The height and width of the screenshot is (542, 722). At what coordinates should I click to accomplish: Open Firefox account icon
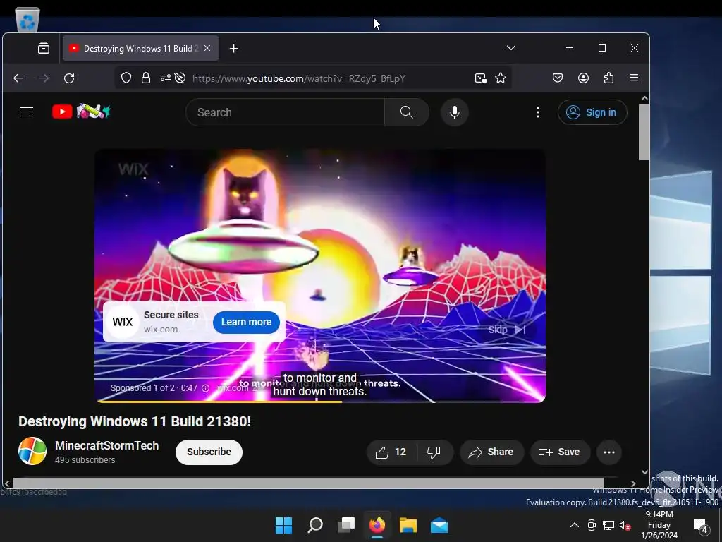point(583,78)
